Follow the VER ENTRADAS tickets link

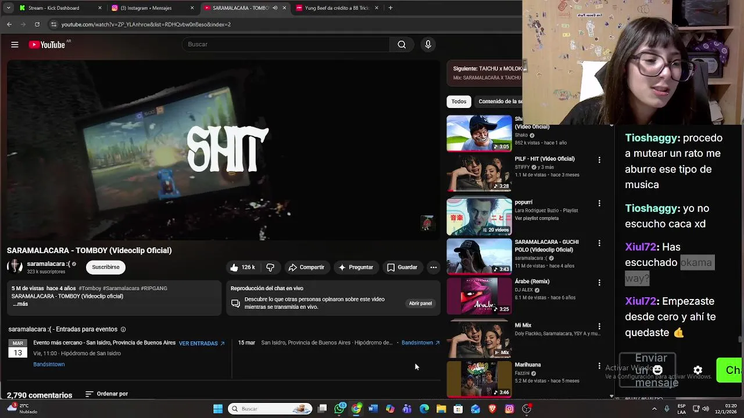(x=201, y=343)
